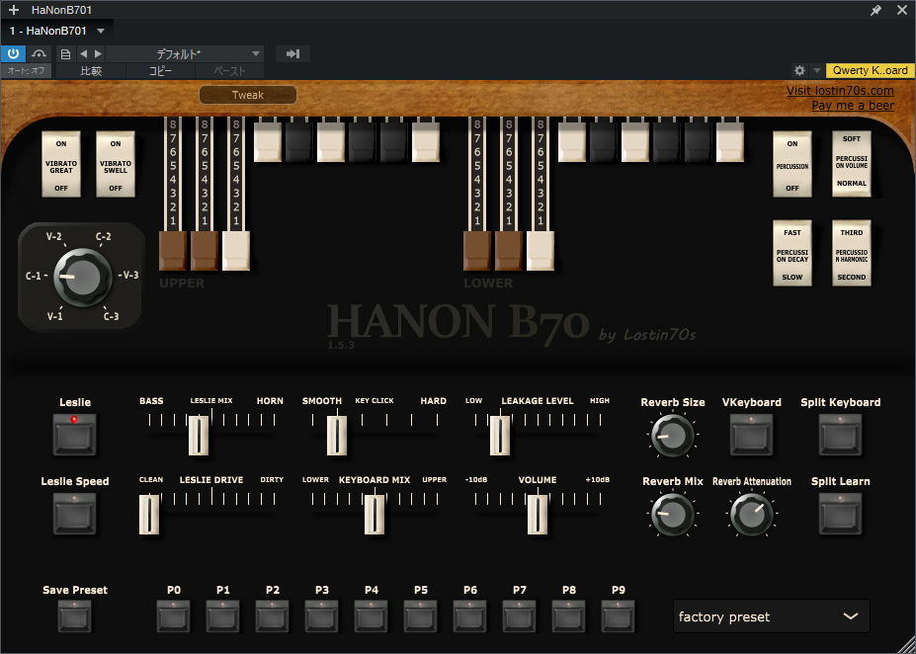Image resolution: width=916 pixels, height=654 pixels.
Task: Select preset slot P9
Action: point(618,616)
